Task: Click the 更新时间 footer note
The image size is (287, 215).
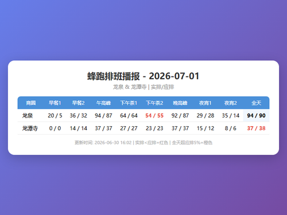Action: (143, 143)
